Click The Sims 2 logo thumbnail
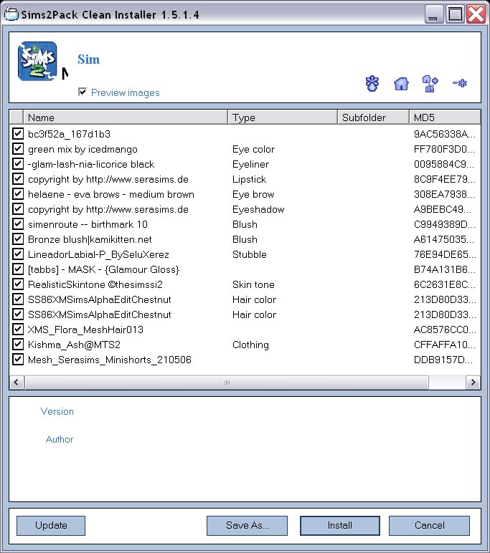The image size is (490, 553). coord(37,63)
